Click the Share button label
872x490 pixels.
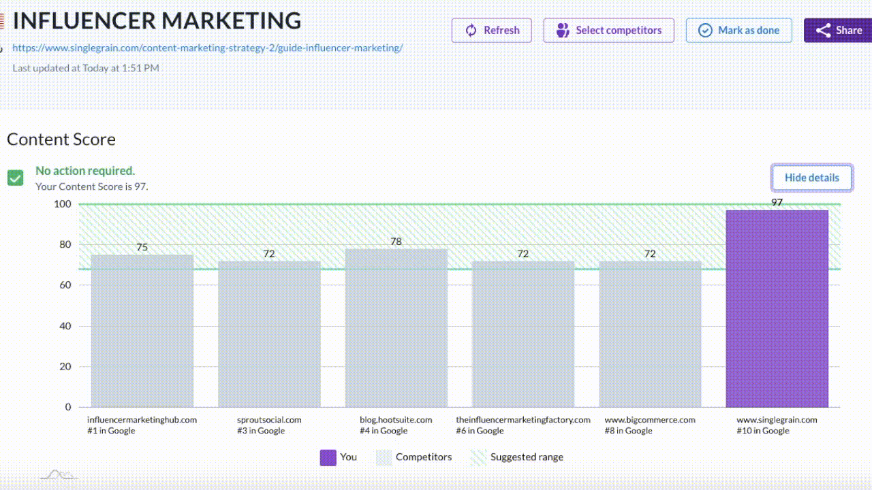click(x=849, y=31)
